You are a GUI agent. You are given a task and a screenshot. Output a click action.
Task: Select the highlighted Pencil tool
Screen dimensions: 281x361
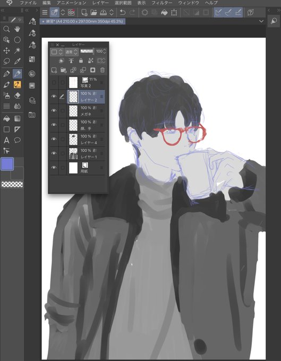[x=18, y=74]
